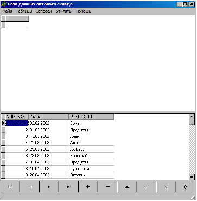
Task: Open the Файл menu
Action: point(7,11)
